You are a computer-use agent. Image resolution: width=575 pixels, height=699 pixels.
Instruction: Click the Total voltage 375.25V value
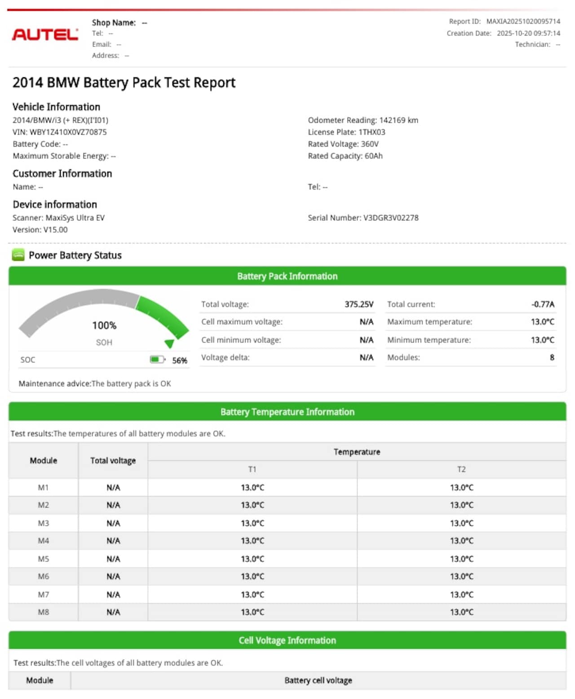click(358, 304)
